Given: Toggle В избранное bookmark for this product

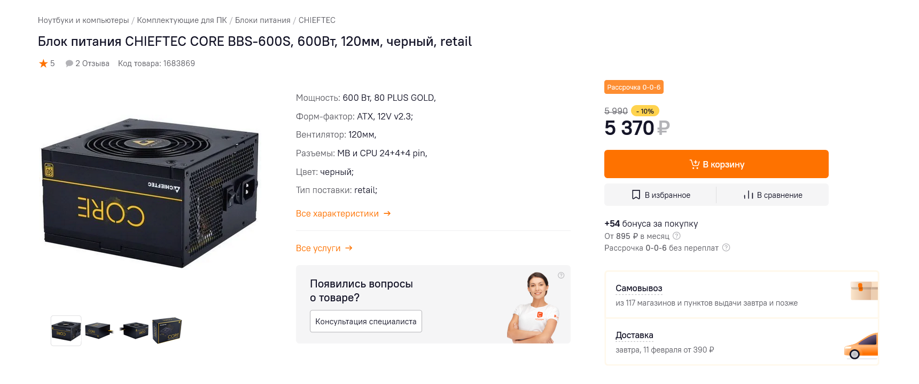Looking at the screenshot, I should [x=661, y=195].
